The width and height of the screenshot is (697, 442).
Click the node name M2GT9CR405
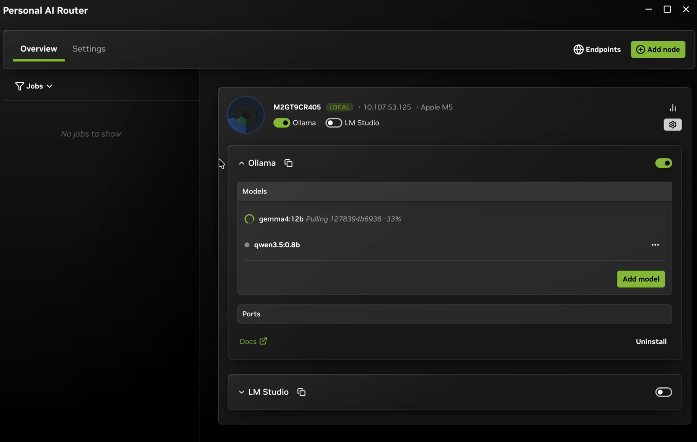[x=297, y=107]
